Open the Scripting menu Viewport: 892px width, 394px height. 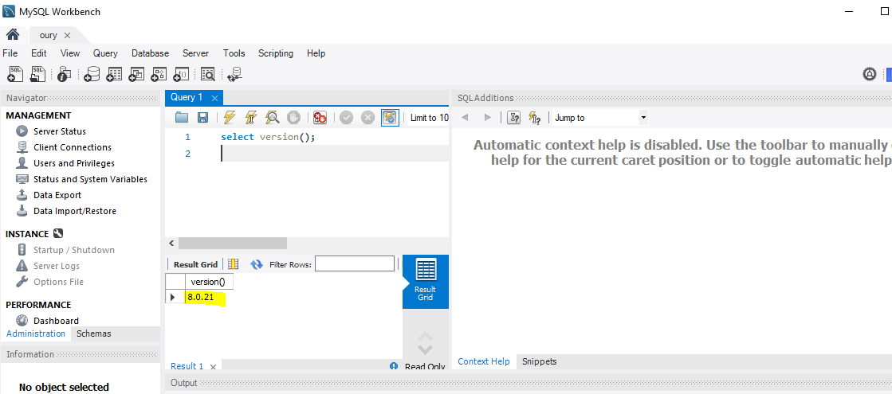pos(276,53)
